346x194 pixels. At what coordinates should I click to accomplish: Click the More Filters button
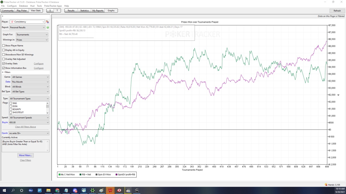click(x=25, y=155)
